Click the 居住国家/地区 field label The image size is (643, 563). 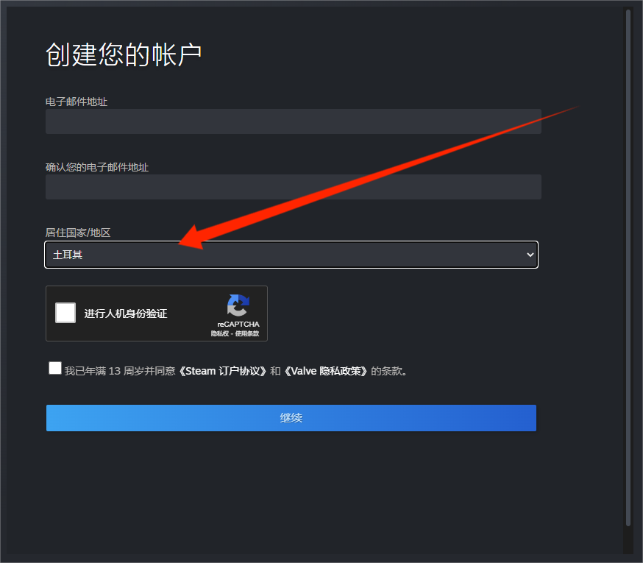(x=78, y=233)
